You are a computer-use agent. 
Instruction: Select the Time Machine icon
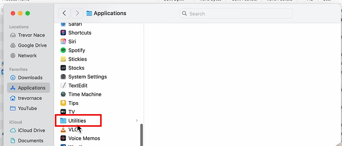coord(63,94)
